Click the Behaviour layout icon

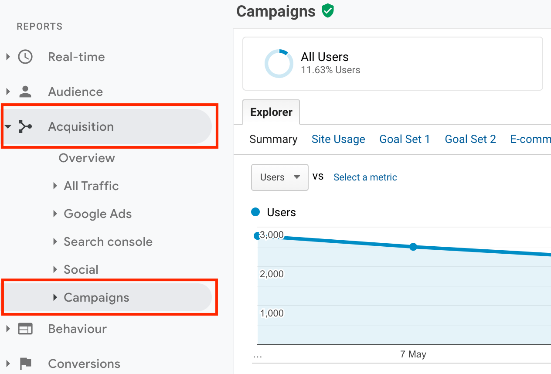pos(25,329)
